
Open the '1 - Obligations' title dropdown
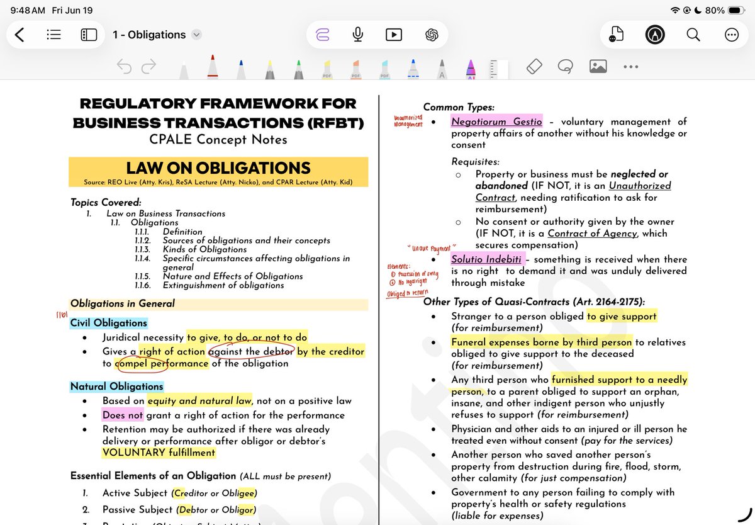196,35
